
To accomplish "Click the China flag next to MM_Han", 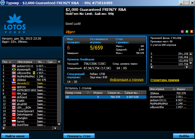I will click(14, 94).
